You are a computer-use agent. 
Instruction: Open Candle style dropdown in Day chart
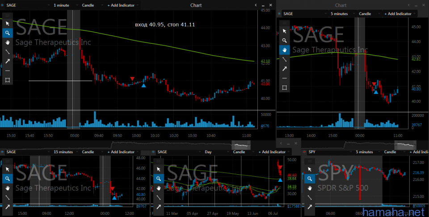(244, 152)
